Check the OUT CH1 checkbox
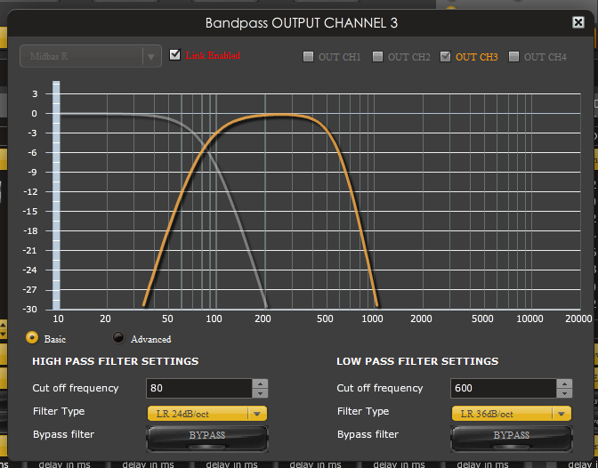 pos(308,57)
